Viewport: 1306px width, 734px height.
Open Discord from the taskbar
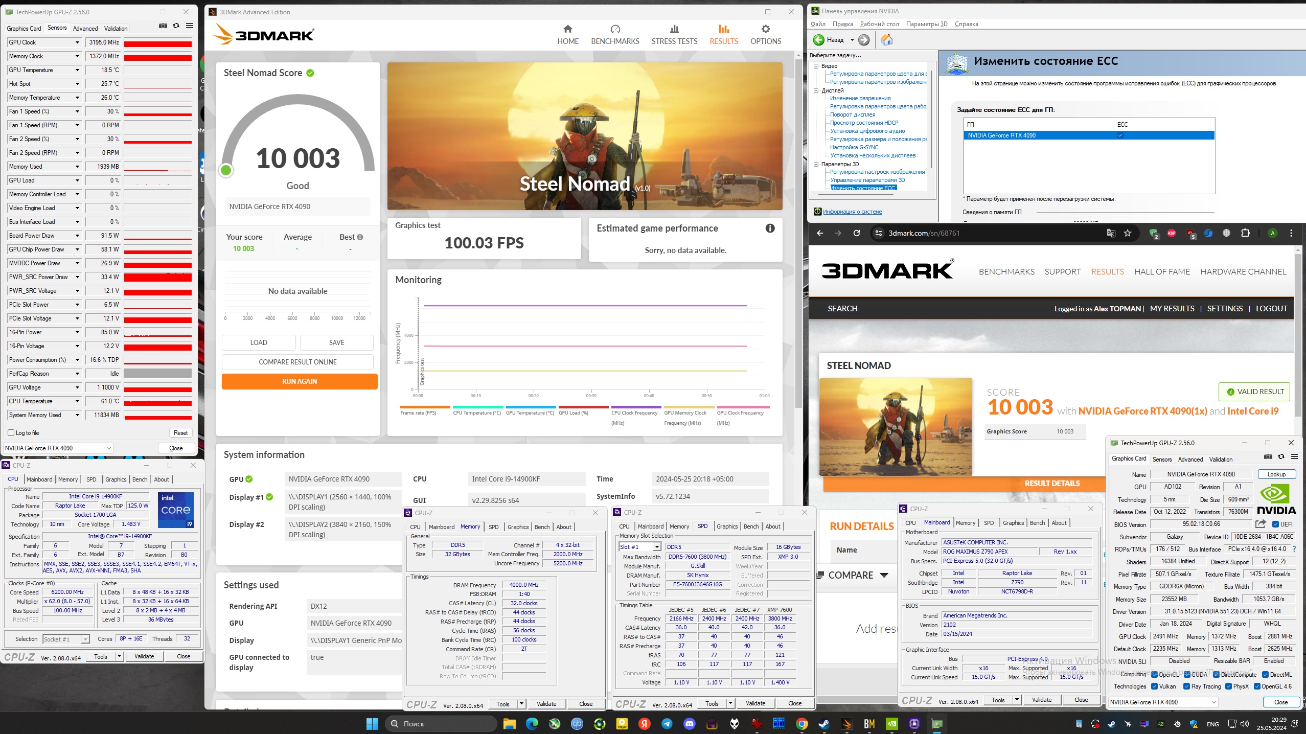click(690, 724)
